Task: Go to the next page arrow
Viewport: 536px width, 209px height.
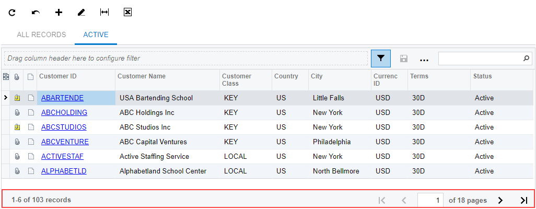Action: coord(500,200)
